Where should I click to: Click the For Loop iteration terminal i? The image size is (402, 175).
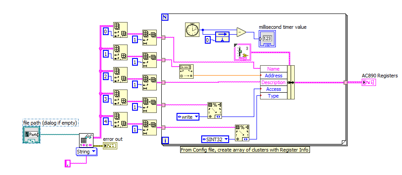(x=166, y=140)
